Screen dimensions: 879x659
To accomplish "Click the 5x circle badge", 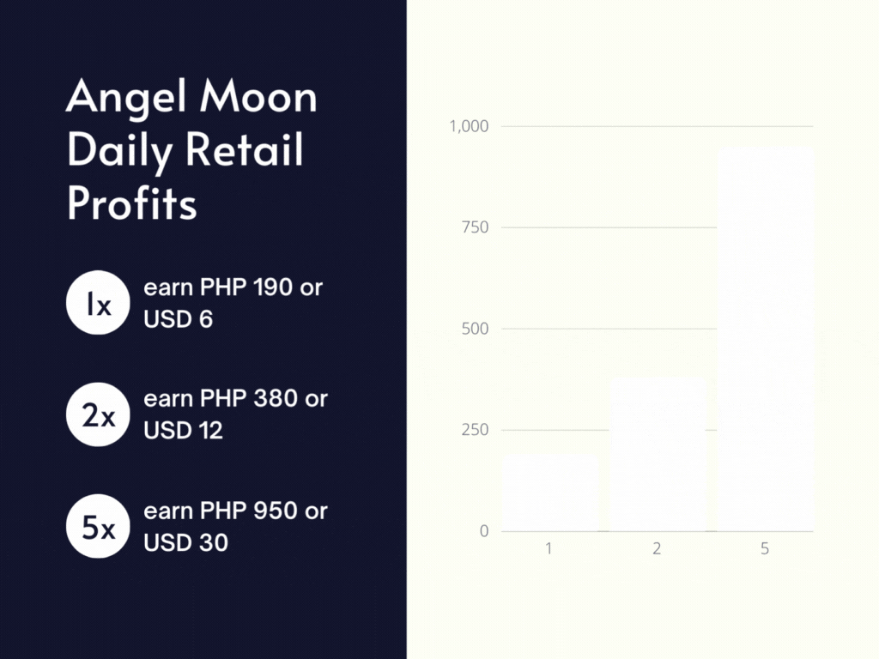I will click(x=97, y=528).
